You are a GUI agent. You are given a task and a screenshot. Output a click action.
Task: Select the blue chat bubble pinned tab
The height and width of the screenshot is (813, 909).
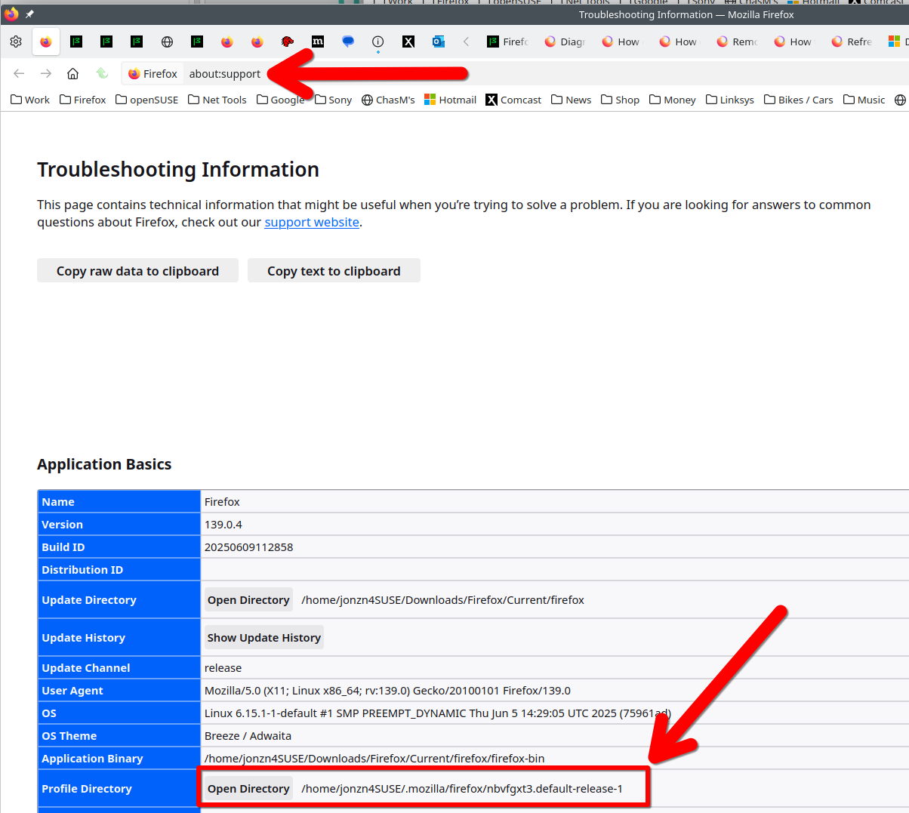tap(348, 42)
